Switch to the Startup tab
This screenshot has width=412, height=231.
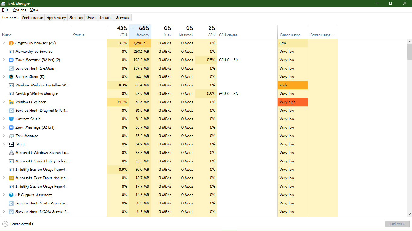76,18
